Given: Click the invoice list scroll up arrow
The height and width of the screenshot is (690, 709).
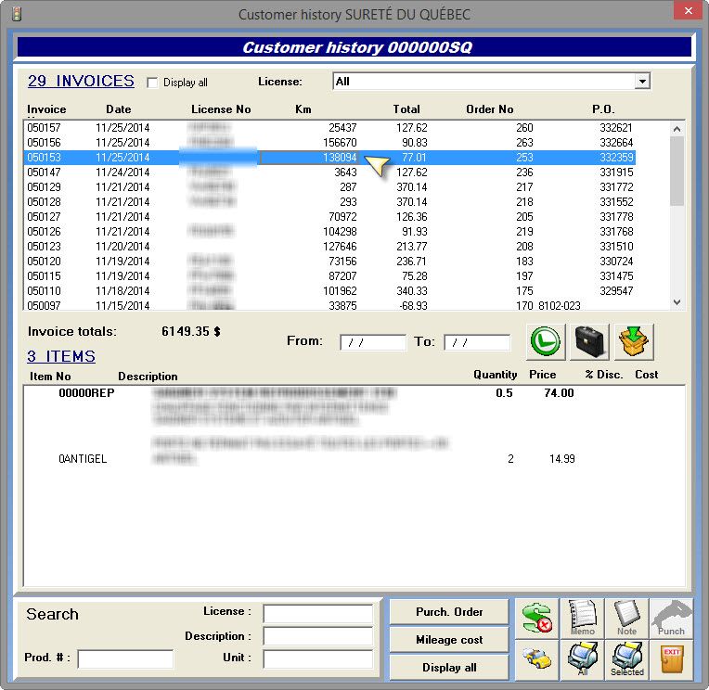Looking at the screenshot, I should tap(677, 129).
